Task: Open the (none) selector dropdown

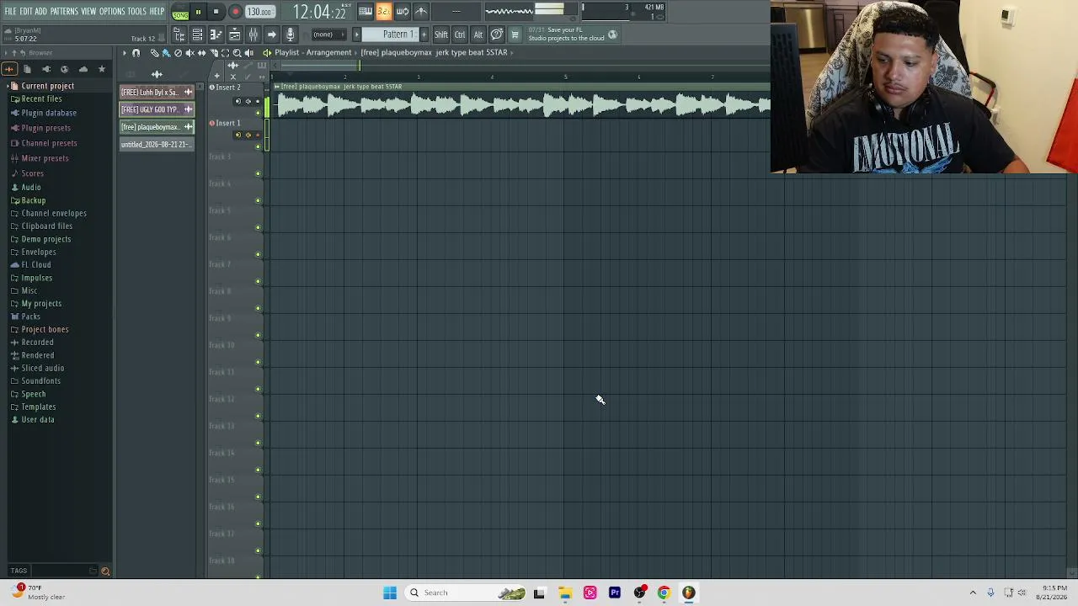Action: click(328, 35)
